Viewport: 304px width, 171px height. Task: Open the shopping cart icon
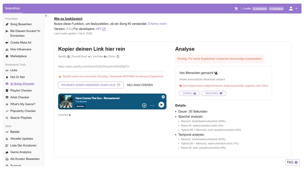coord(236,9)
